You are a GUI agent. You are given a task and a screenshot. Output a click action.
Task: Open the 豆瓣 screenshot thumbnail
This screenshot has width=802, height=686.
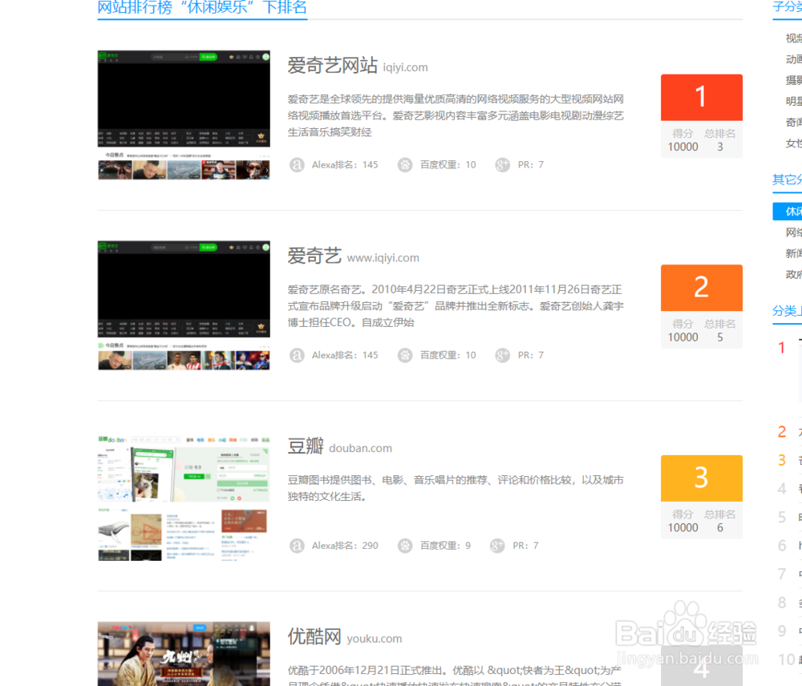coord(184,498)
